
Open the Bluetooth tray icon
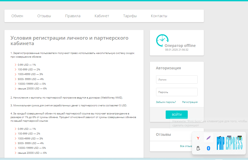click(x=209, y=148)
